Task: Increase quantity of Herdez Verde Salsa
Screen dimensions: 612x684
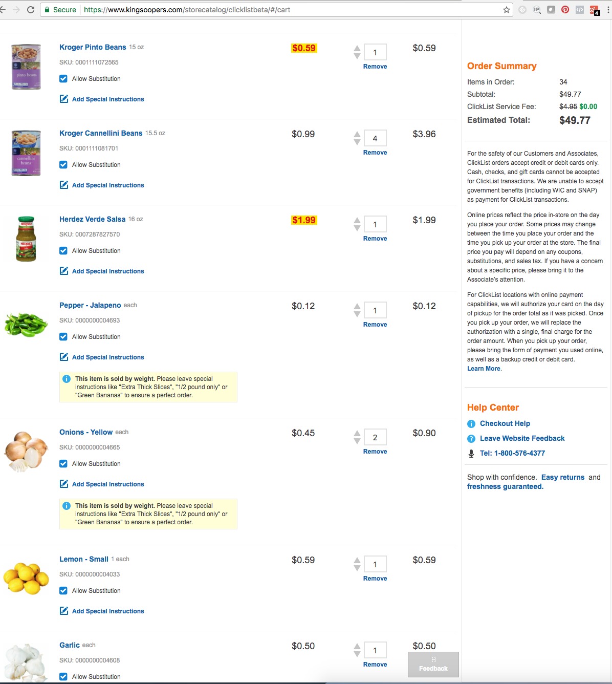Action: tap(357, 221)
